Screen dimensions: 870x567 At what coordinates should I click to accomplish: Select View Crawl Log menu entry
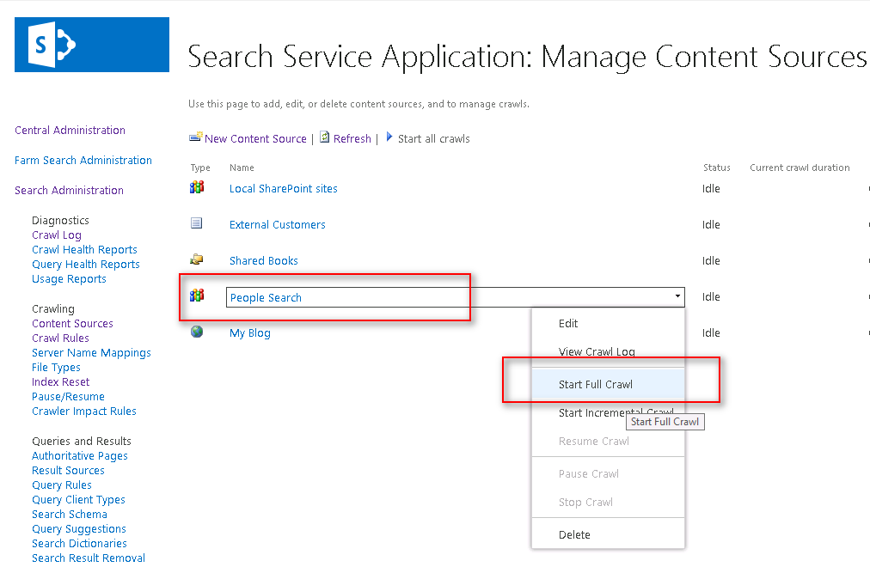tap(597, 352)
